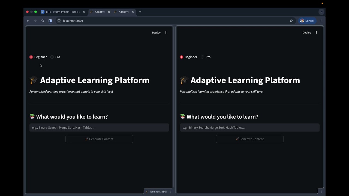Close the BITS_Study_Project_Phase tab
This screenshot has width=349, height=196.
(x=84, y=12)
